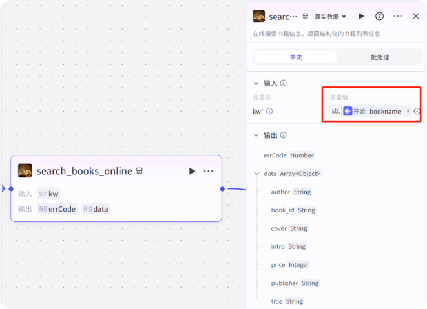
Task: Select the title String field
Action: tap(287, 301)
